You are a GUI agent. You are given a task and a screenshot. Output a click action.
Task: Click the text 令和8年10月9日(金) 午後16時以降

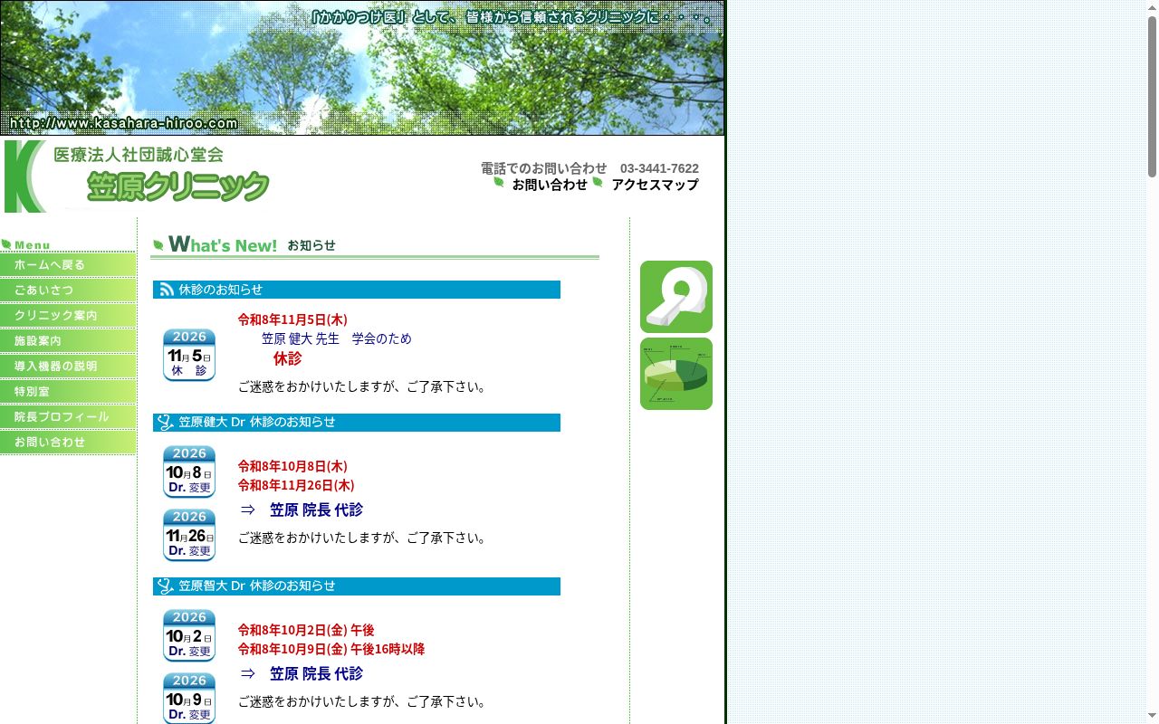[x=331, y=649]
